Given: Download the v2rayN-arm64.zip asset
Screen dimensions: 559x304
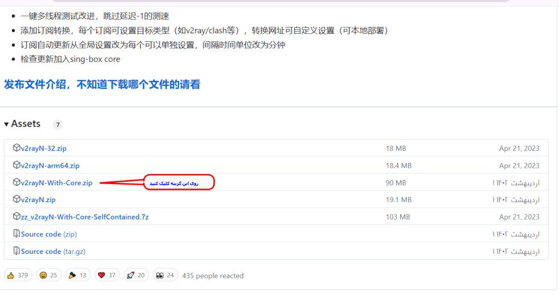Looking at the screenshot, I should pos(50,166).
